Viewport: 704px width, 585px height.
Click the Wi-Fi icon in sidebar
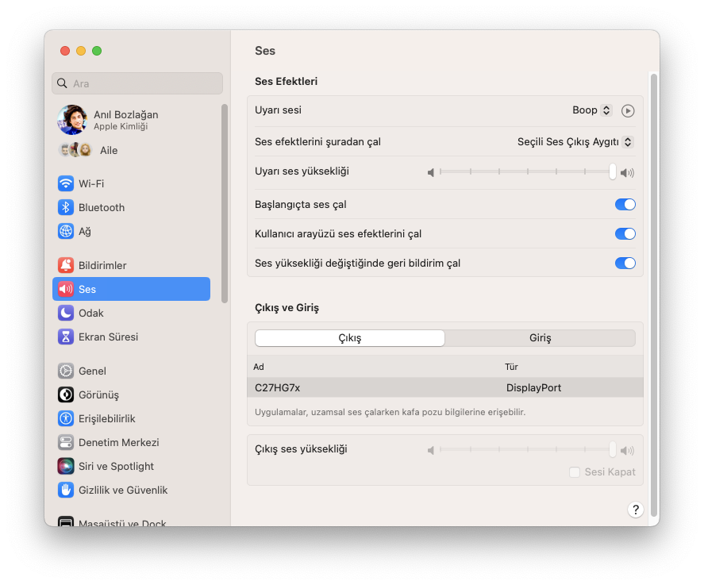[x=66, y=183]
